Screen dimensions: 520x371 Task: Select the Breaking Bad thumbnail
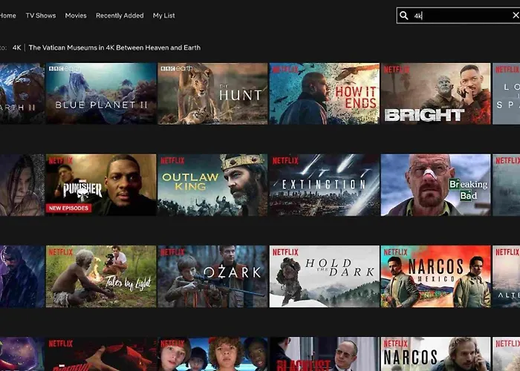pos(436,185)
